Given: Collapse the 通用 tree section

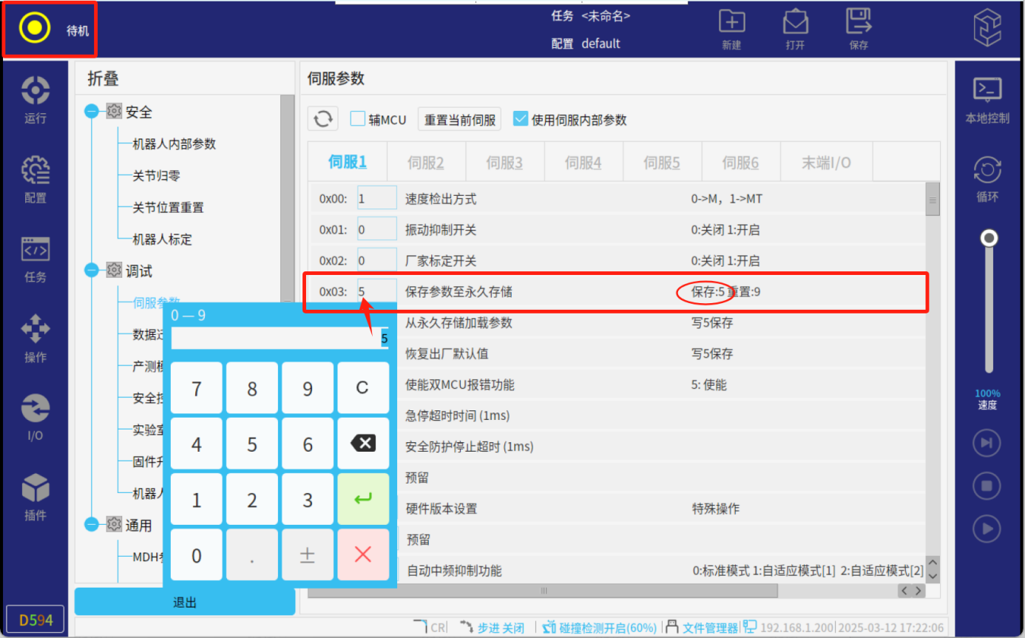Looking at the screenshot, I should coord(92,525).
